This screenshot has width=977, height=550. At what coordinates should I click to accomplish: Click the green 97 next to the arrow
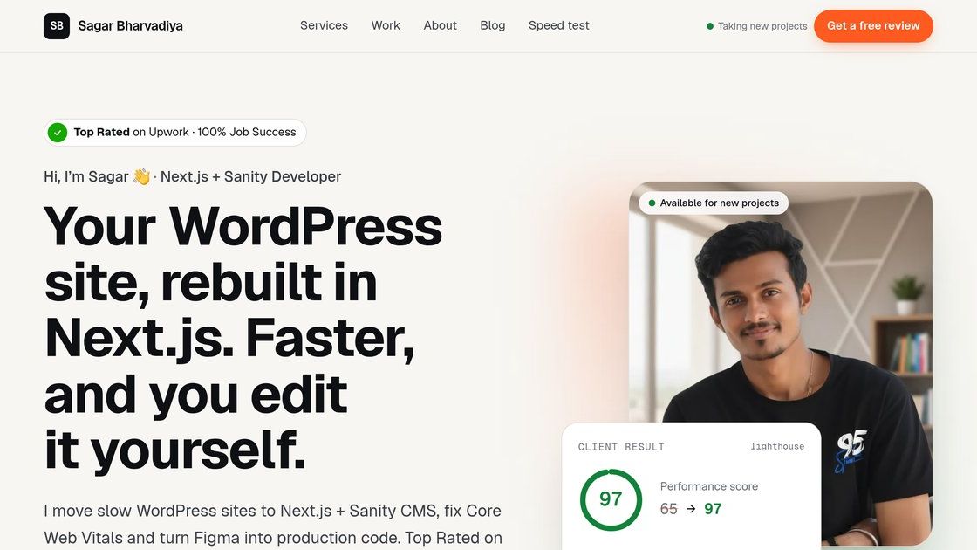713,509
